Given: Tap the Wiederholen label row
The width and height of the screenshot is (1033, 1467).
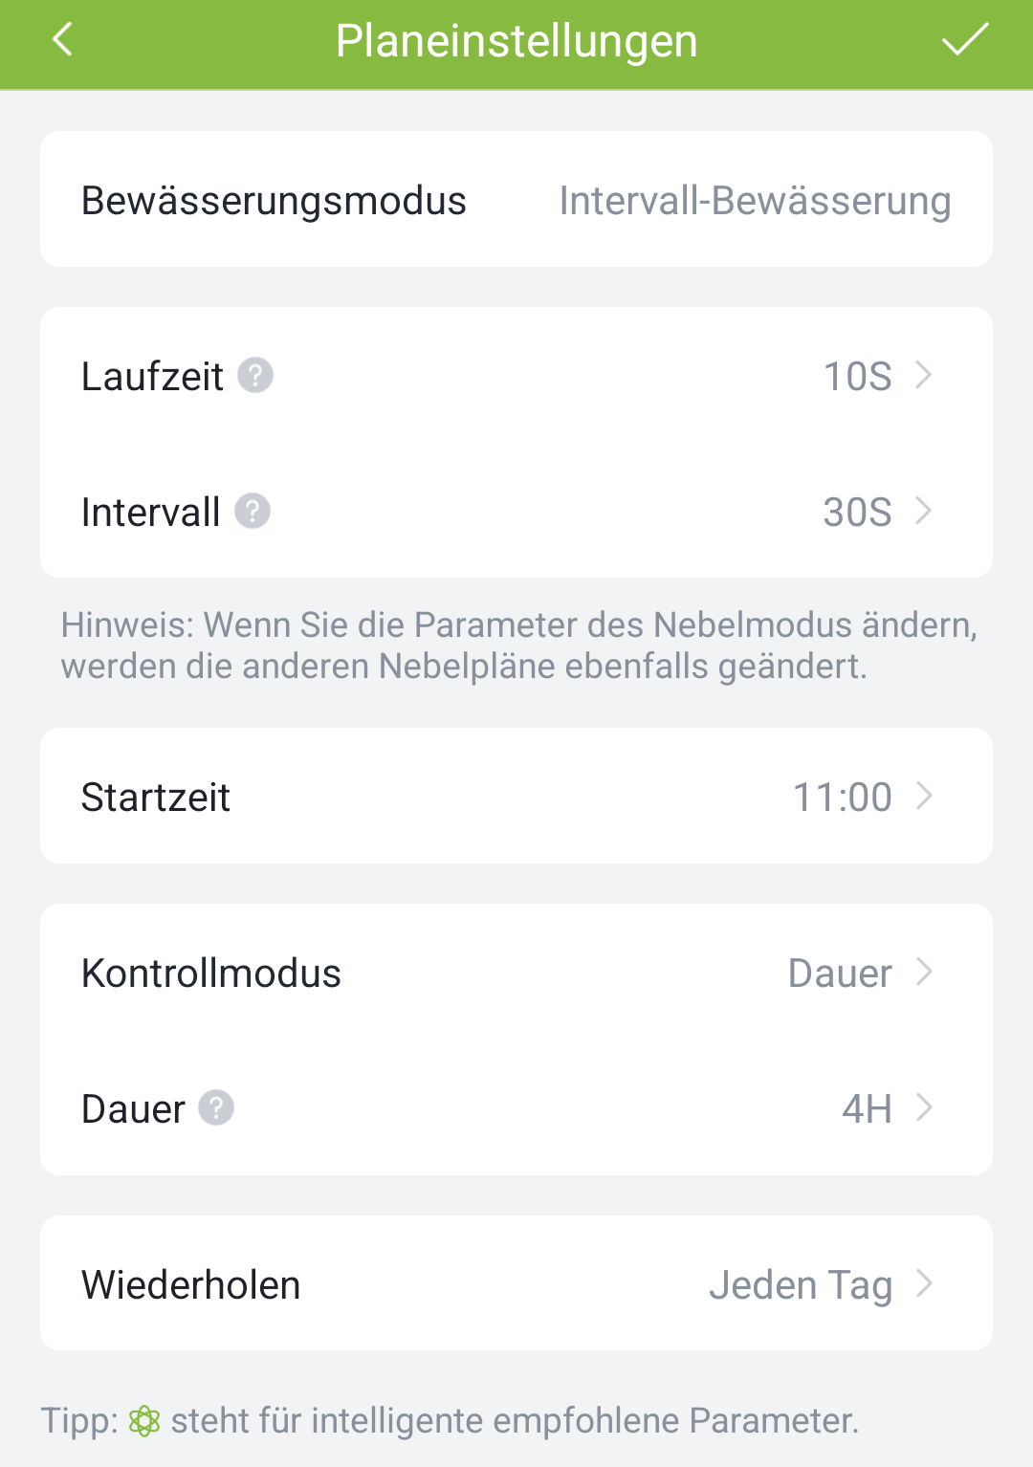Looking at the screenshot, I should [x=516, y=1283].
